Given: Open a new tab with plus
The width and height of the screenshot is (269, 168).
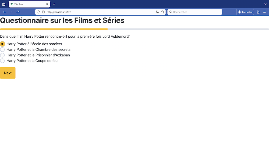Looking at the screenshot, I should 54,4.
